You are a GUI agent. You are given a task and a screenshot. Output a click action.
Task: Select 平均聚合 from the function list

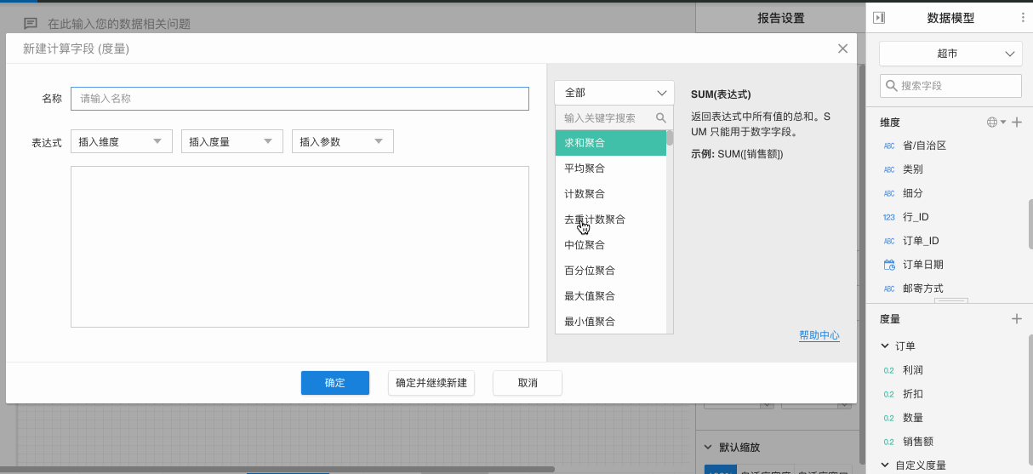(x=585, y=168)
